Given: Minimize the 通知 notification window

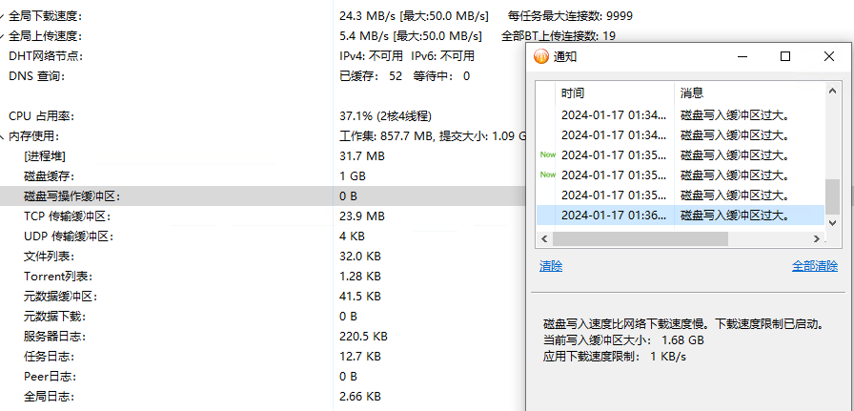Looking at the screenshot, I should click(x=742, y=56).
